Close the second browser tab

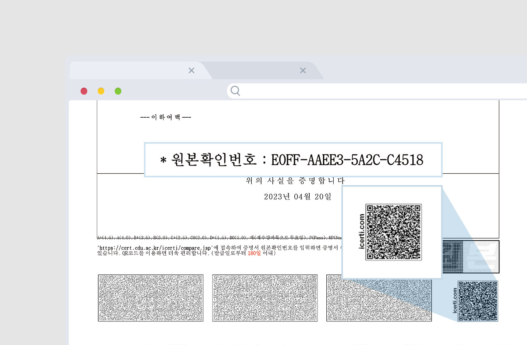302,71
